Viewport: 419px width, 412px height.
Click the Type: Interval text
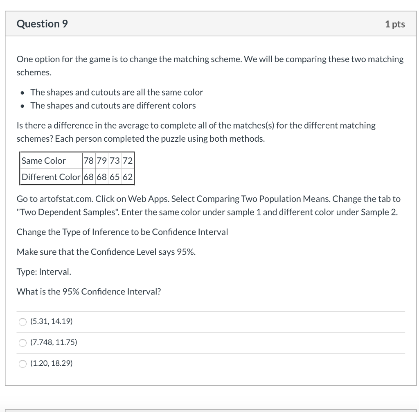pyautogui.click(x=44, y=272)
